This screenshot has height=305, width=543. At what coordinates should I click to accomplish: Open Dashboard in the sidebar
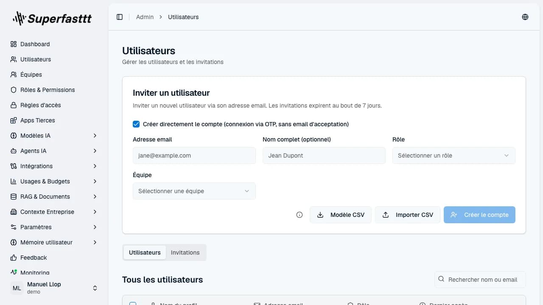click(54, 44)
